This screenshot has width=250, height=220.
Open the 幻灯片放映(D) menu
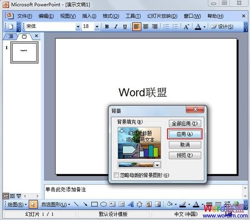pyautogui.click(x=162, y=16)
